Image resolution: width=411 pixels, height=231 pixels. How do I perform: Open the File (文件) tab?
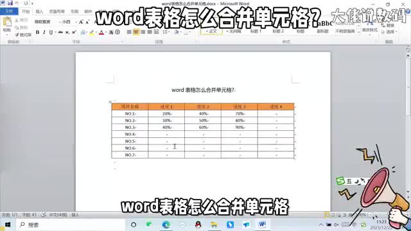tap(9, 12)
